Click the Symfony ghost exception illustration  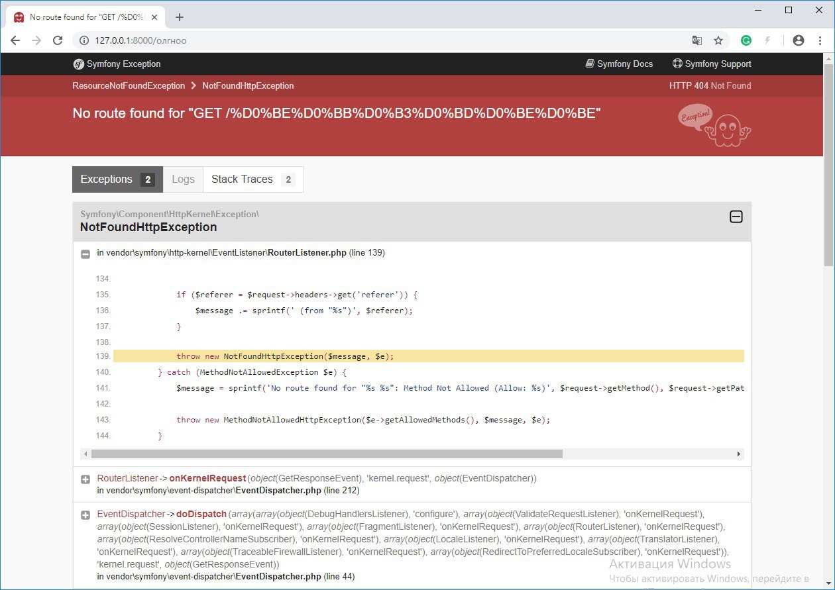tap(715, 125)
